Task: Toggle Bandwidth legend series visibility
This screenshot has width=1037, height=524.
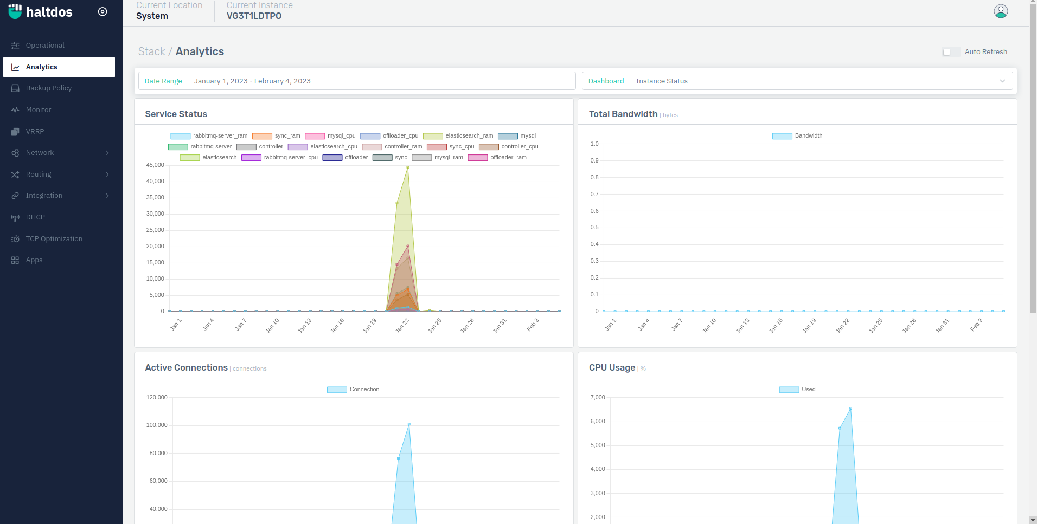Action: click(x=797, y=136)
